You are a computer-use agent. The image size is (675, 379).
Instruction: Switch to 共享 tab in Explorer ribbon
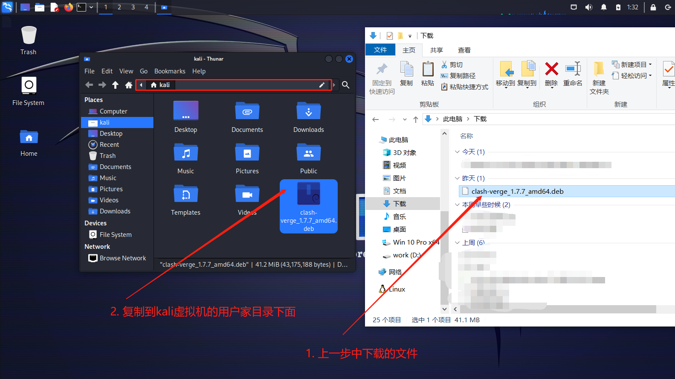[436, 50]
